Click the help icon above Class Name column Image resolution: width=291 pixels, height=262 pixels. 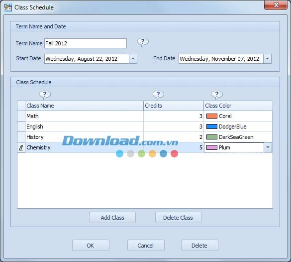pos(45,95)
